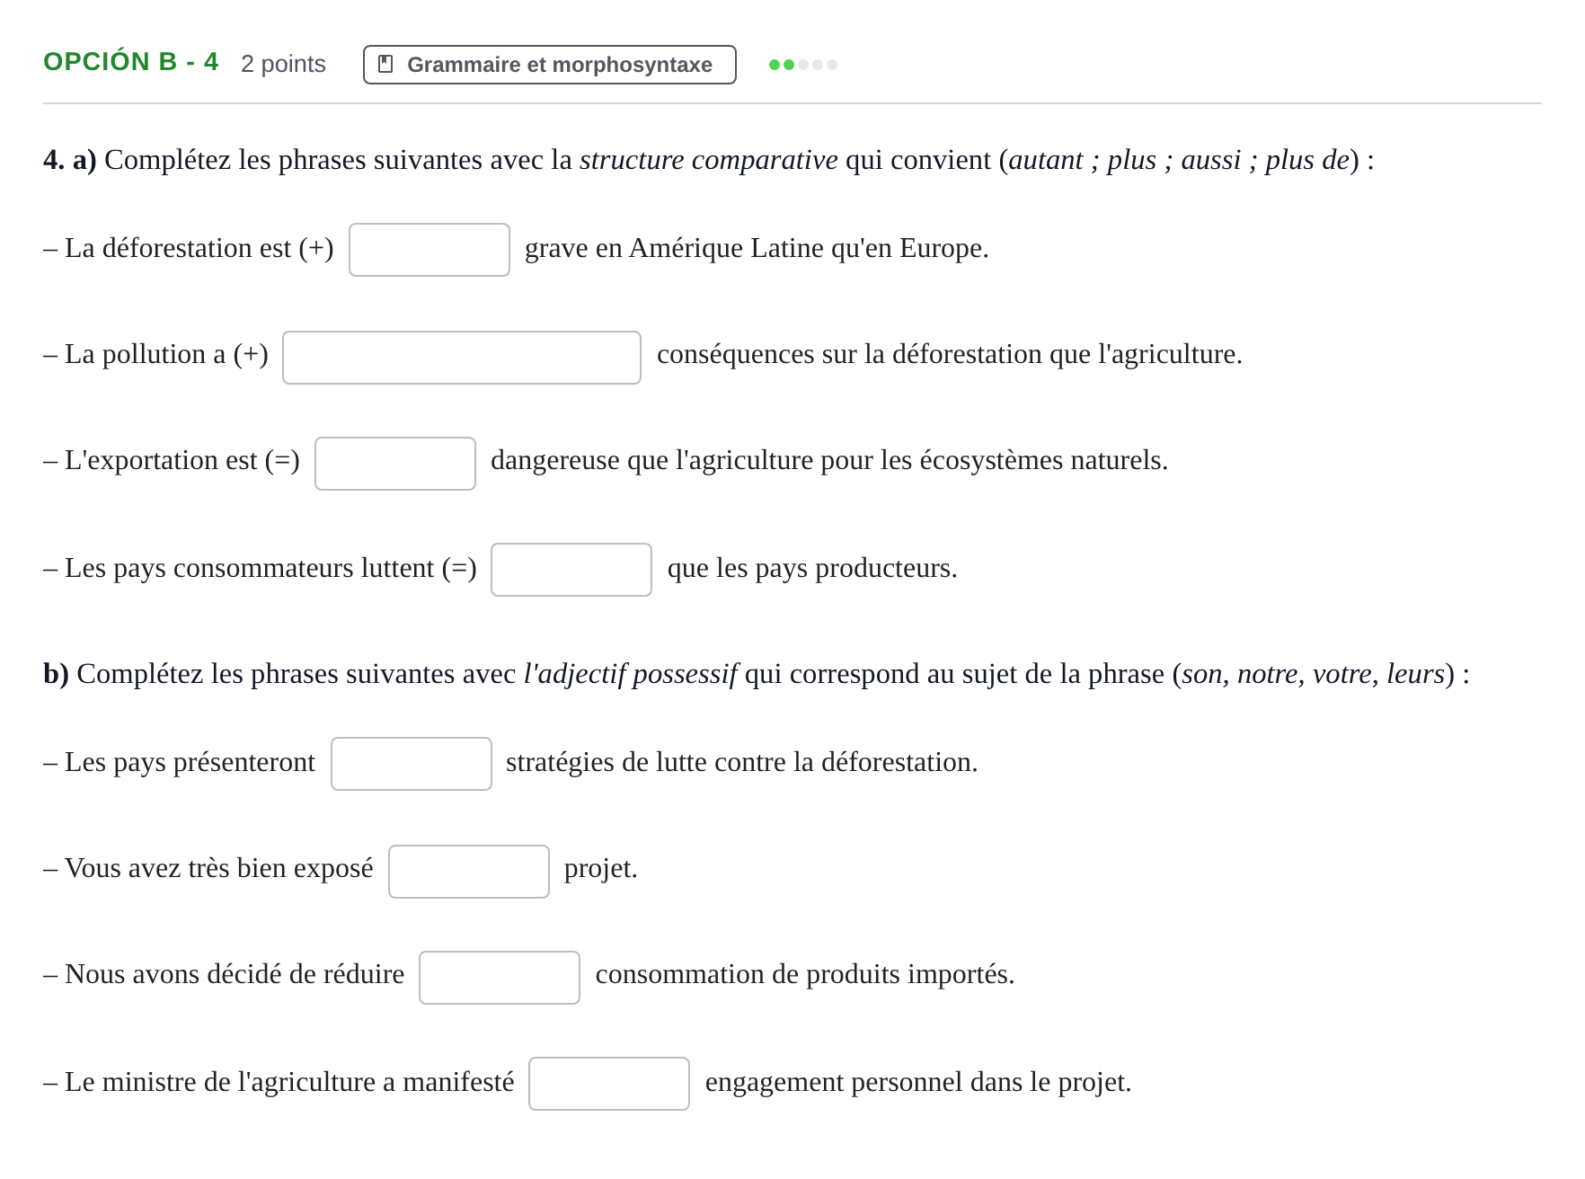Click the green difficulty dots indicator
This screenshot has height=1179, width=1585.
803,65
